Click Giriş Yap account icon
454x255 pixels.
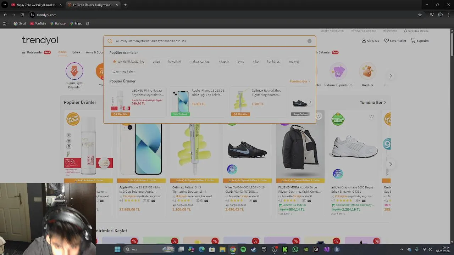[x=370, y=41]
